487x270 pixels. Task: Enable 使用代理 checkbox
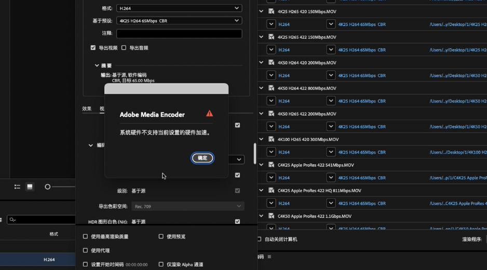[86, 250]
